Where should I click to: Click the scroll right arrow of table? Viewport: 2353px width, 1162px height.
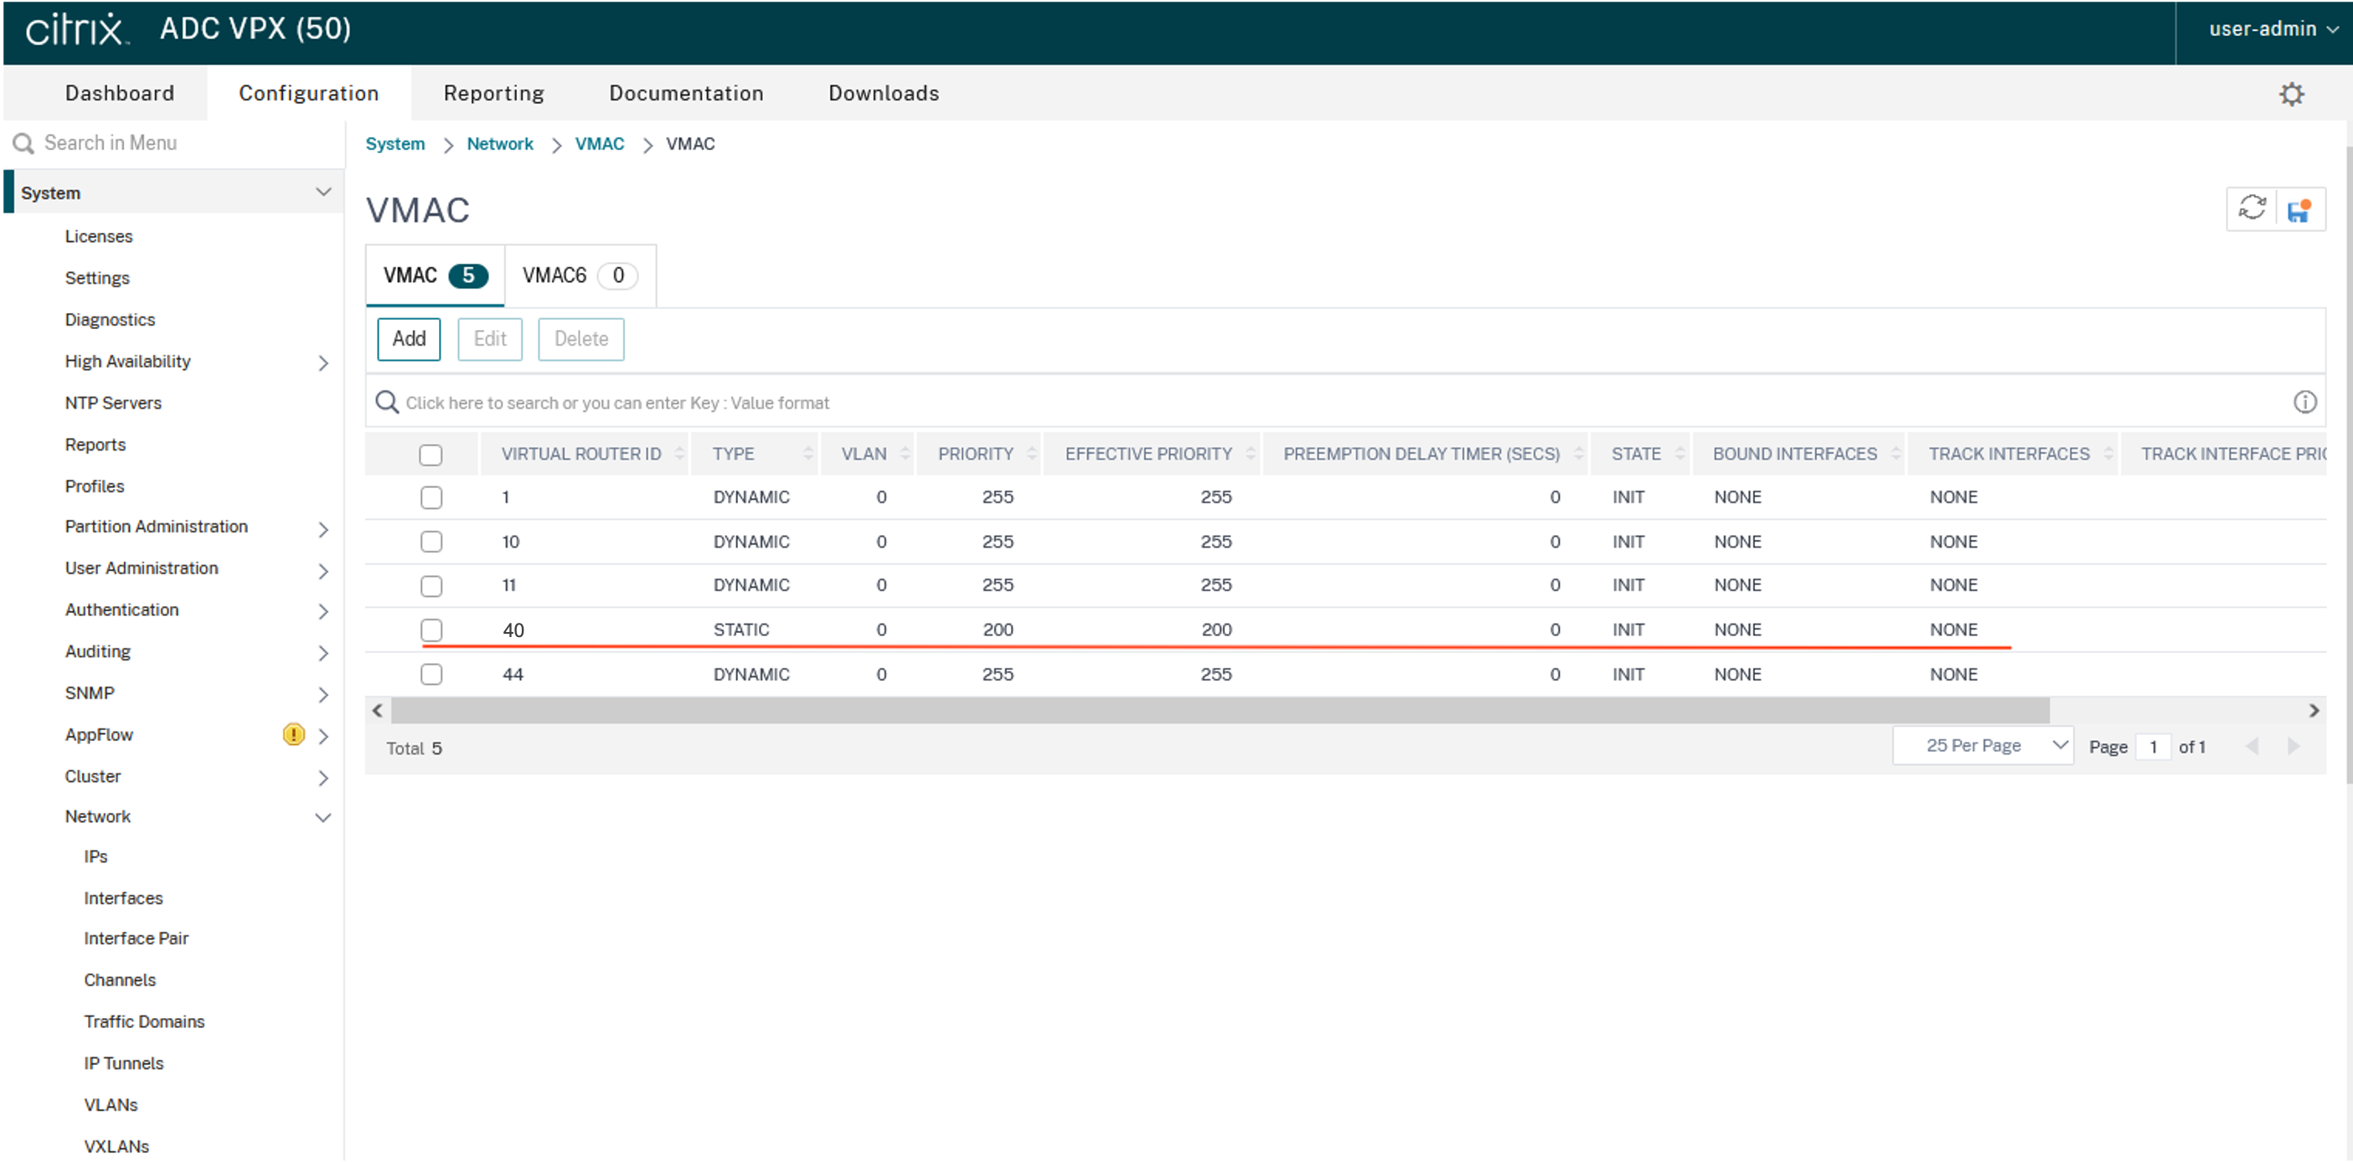2314,710
